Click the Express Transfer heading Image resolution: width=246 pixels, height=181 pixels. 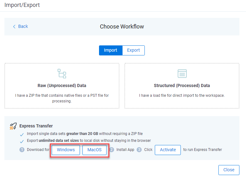click(36, 126)
